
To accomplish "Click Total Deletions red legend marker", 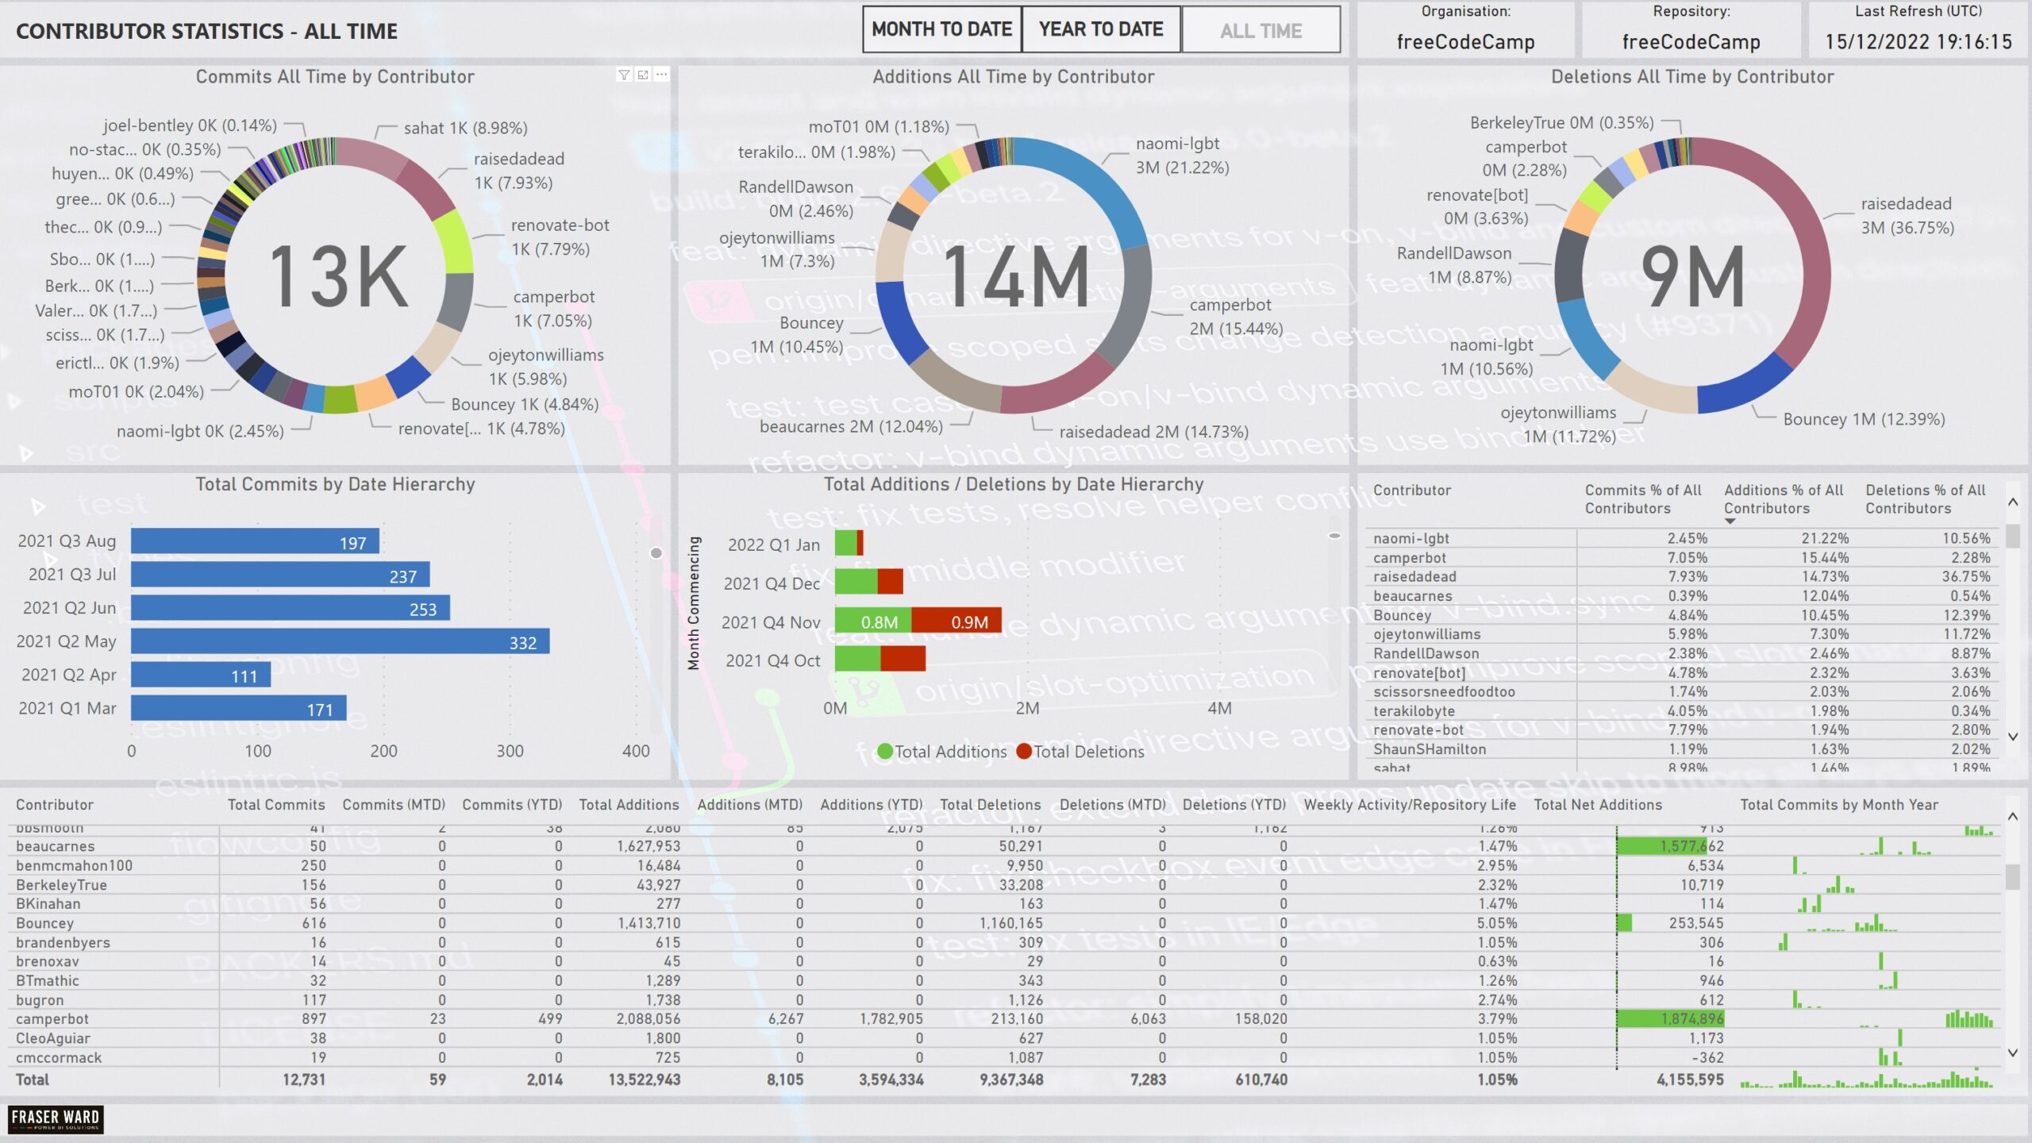I will (1024, 751).
